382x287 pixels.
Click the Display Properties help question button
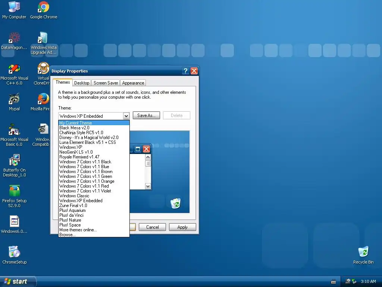pos(185,71)
